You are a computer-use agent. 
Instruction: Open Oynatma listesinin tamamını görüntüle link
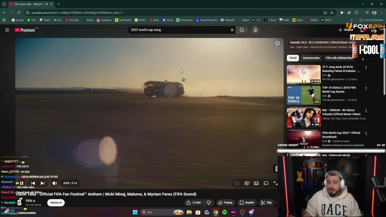pyautogui.click(x=343, y=145)
